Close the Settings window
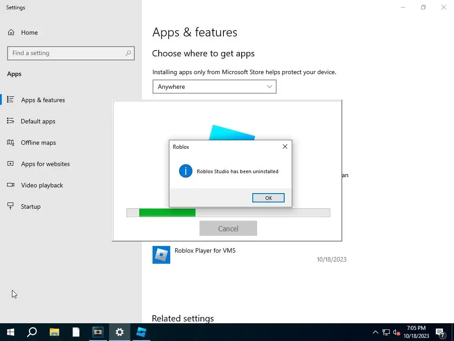The width and height of the screenshot is (454, 341). tap(443, 7)
